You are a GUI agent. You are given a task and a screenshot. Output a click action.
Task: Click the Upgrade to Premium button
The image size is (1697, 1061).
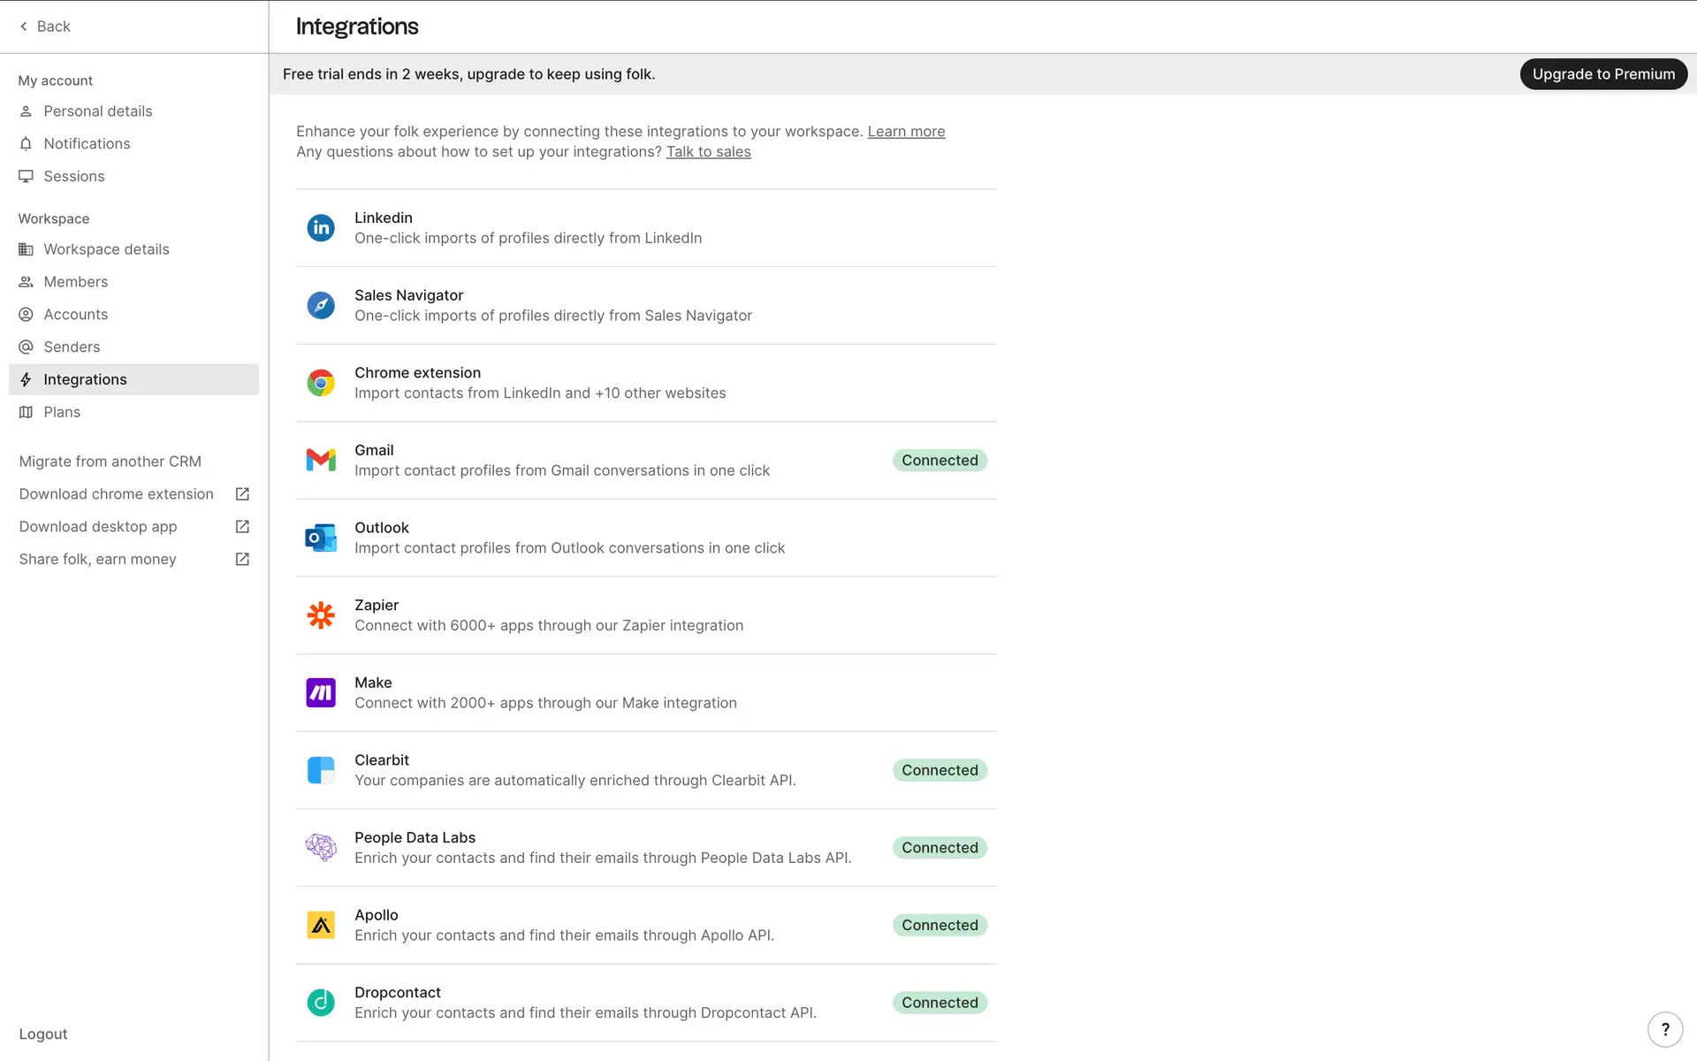pos(1603,74)
